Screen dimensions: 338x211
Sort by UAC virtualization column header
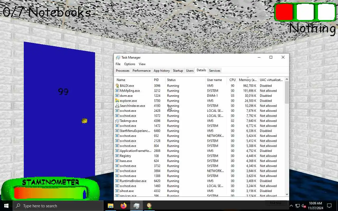click(x=271, y=80)
